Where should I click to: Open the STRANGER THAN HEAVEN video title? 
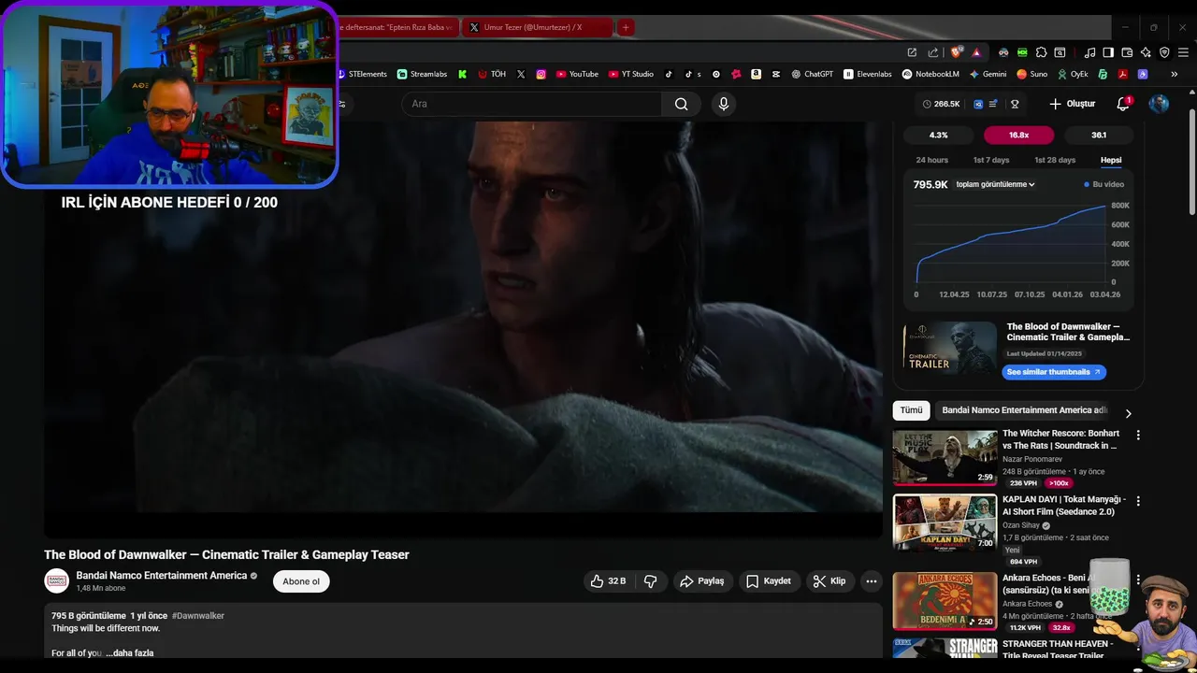[x=1058, y=649]
